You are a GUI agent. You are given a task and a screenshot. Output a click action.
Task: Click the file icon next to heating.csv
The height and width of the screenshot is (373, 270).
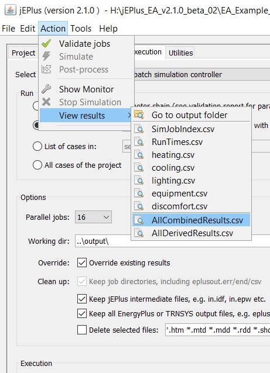pyautogui.click(x=139, y=154)
